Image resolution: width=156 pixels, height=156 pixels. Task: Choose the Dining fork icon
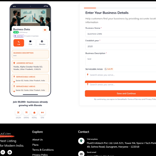click(26, 112)
